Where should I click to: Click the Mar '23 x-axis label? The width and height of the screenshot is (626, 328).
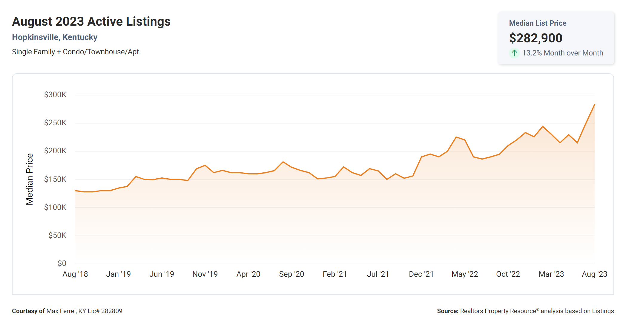tap(551, 274)
